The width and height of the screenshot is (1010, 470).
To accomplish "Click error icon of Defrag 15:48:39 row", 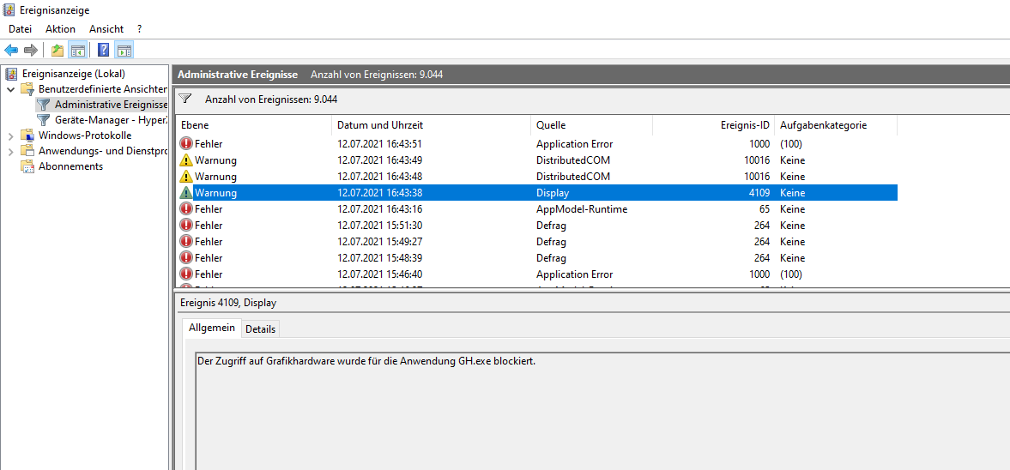I will (186, 257).
